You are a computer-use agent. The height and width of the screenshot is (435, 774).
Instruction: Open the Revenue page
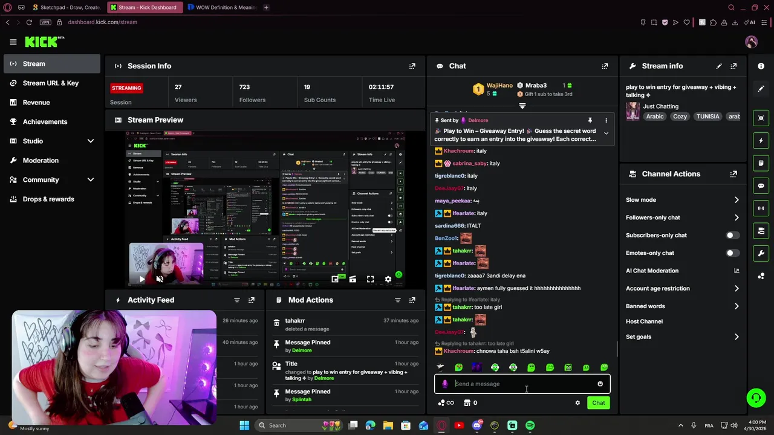coord(52,103)
